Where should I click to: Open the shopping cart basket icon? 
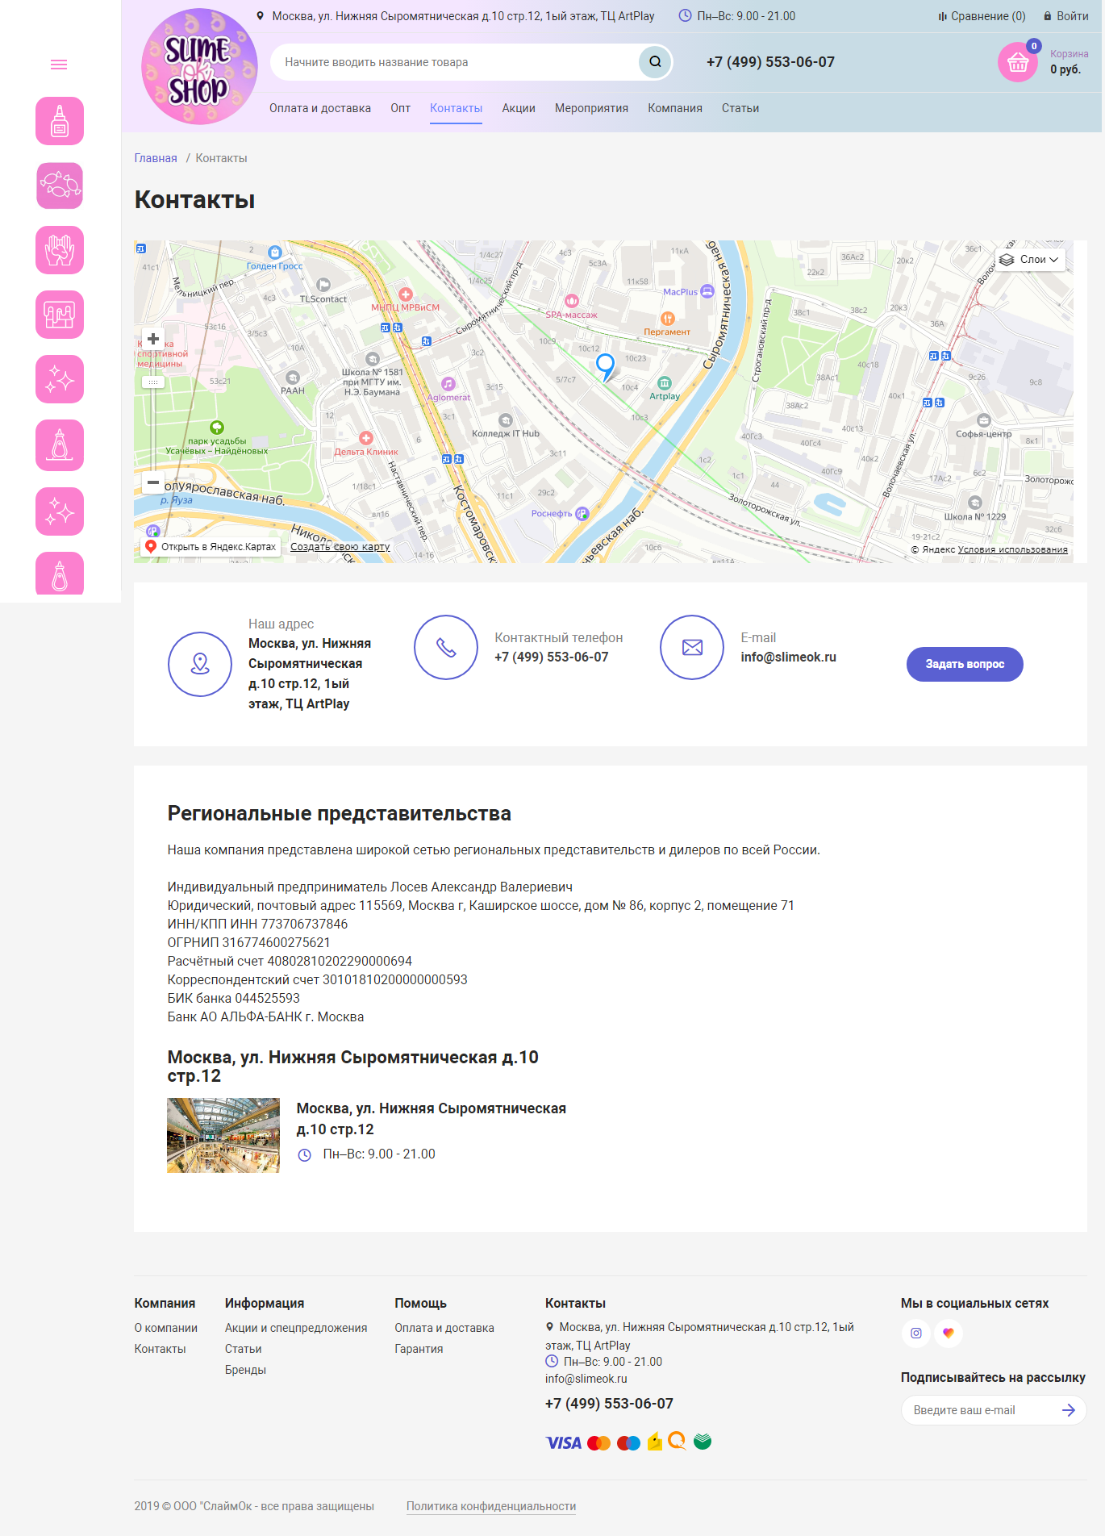point(1018,62)
